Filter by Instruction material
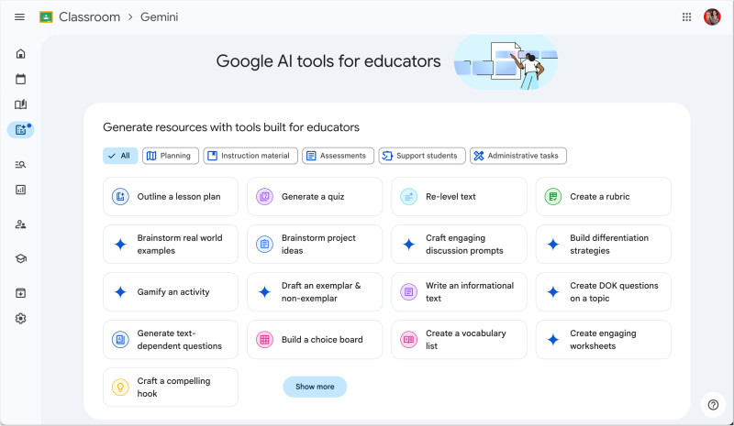 point(250,156)
